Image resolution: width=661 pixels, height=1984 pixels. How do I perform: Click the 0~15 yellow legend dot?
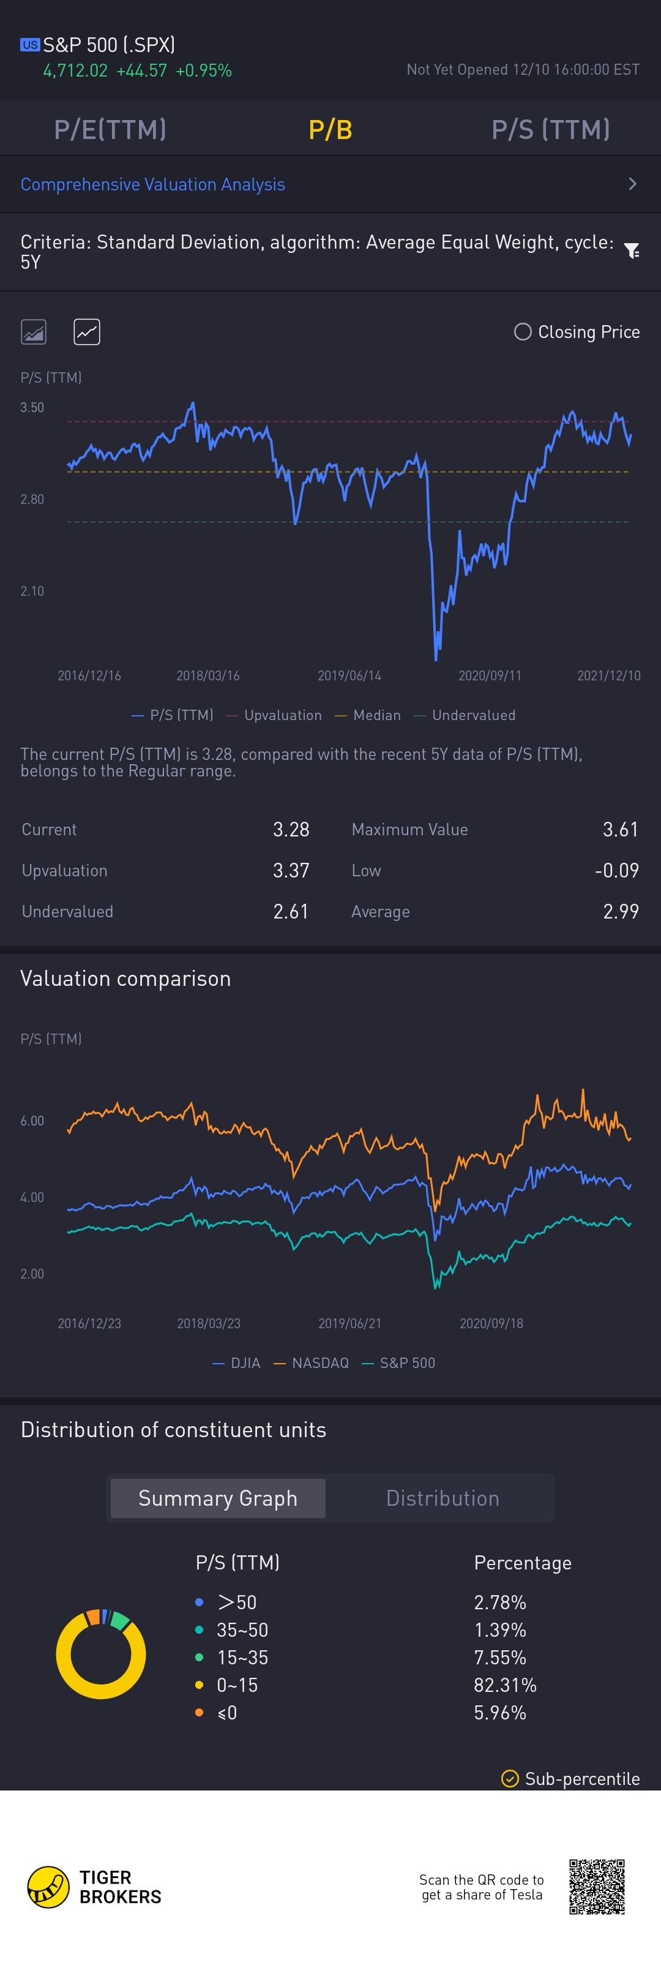pos(200,1685)
